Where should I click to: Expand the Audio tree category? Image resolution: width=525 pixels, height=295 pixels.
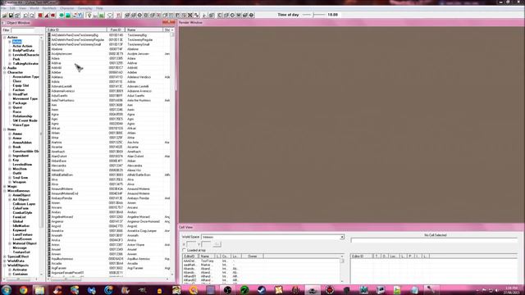(5, 68)
